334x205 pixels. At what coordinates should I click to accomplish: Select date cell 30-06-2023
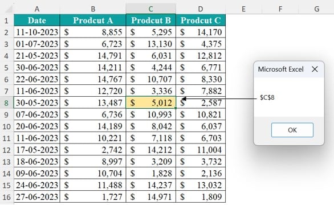(37, 67)
